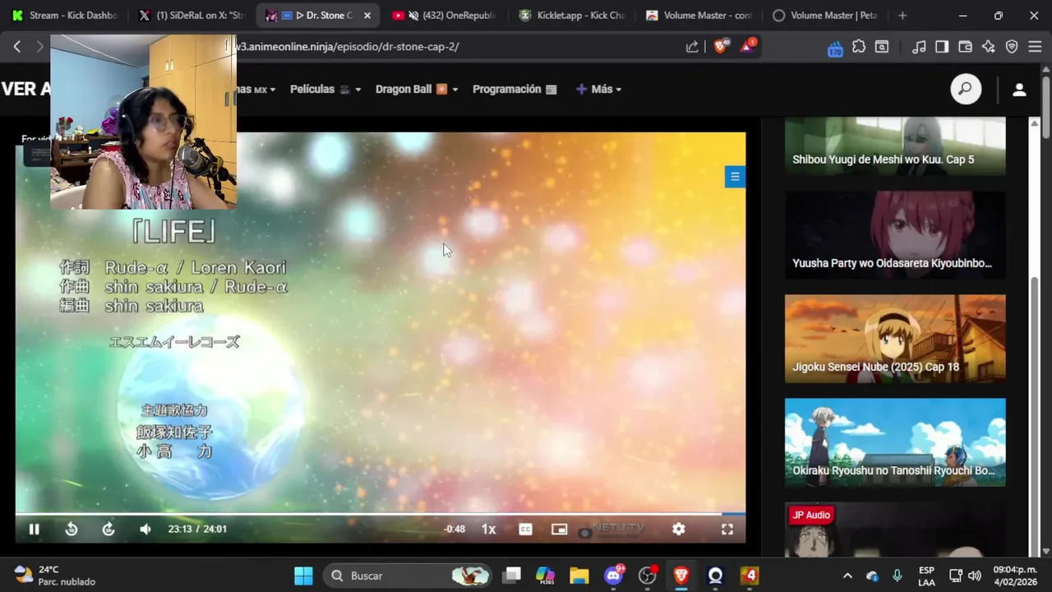This screenshot has height=592, width=1052.
Task: Skip the video forward ten seconds
Action: (108, 530)
